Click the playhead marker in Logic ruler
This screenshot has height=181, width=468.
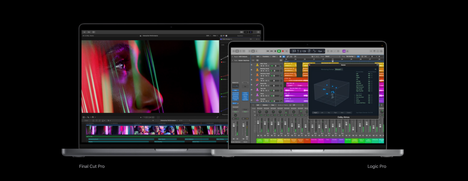coord(333,61)
